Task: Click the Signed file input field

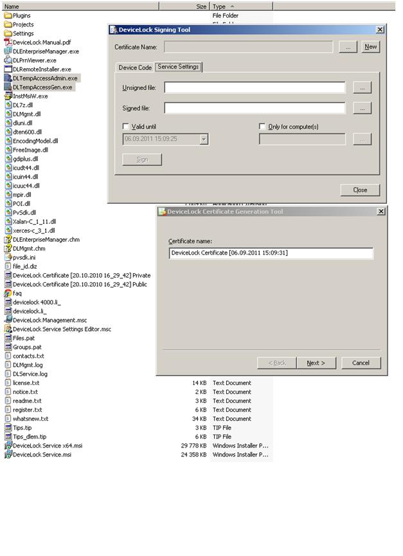Action: point(255,108)
